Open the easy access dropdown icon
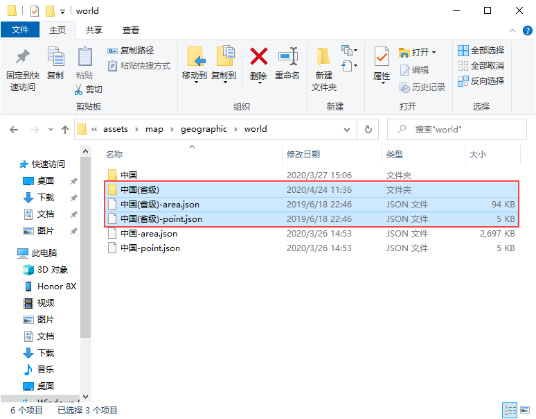Viewport: 536px width, 419px height. (349, 65)
